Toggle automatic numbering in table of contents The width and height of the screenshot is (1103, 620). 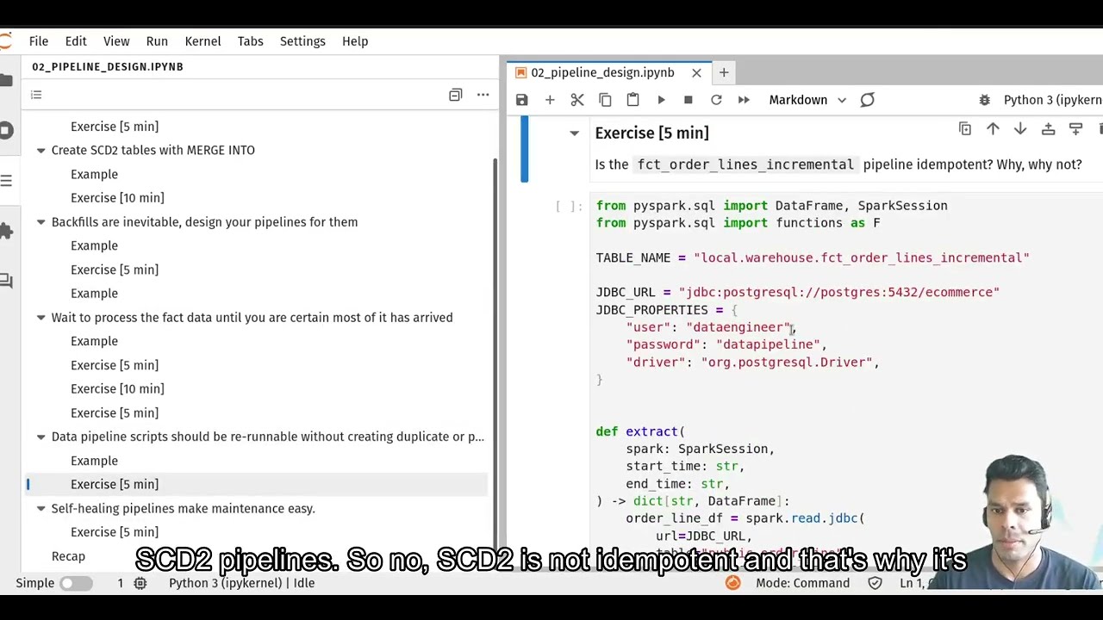[x=36, y=95]
